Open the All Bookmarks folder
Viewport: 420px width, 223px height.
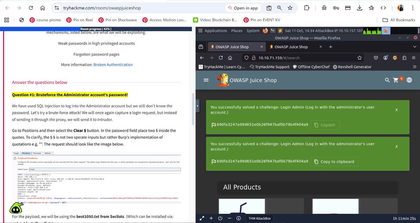tap(399, 20)
